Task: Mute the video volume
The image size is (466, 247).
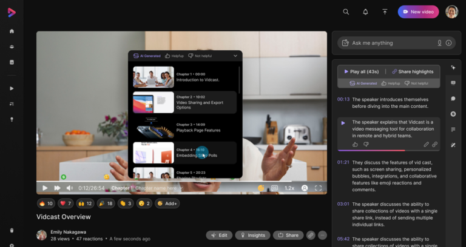Action: [x=69, y=188]
